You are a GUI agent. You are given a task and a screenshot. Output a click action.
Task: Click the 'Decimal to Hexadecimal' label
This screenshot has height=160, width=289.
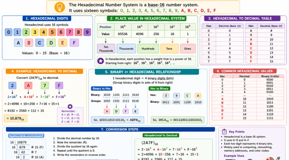[26, 136]
